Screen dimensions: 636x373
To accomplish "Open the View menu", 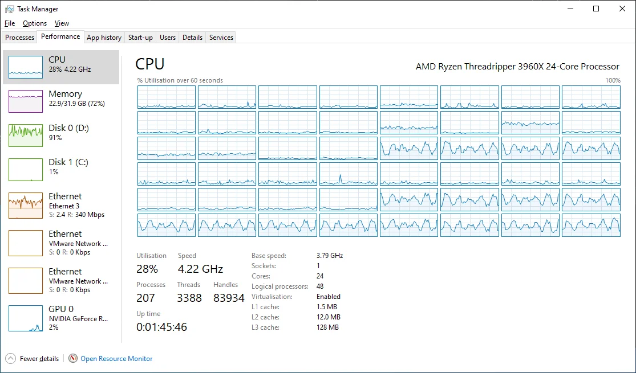I will pyautogui.click(x=62, y=23).
